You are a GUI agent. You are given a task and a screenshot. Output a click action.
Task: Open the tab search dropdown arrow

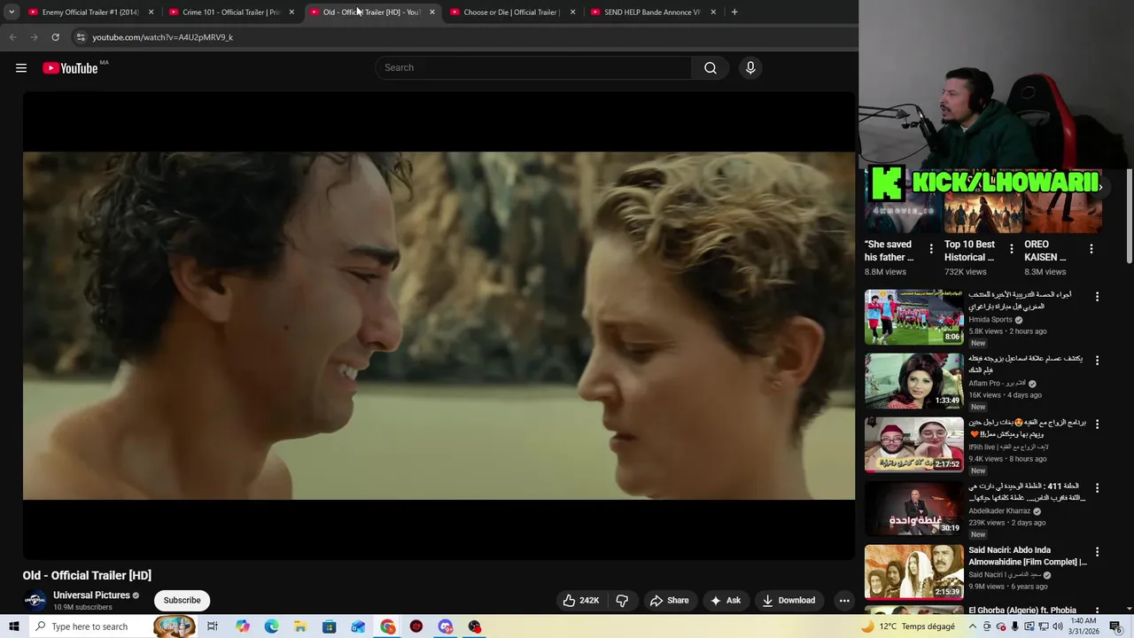(12, 12)
